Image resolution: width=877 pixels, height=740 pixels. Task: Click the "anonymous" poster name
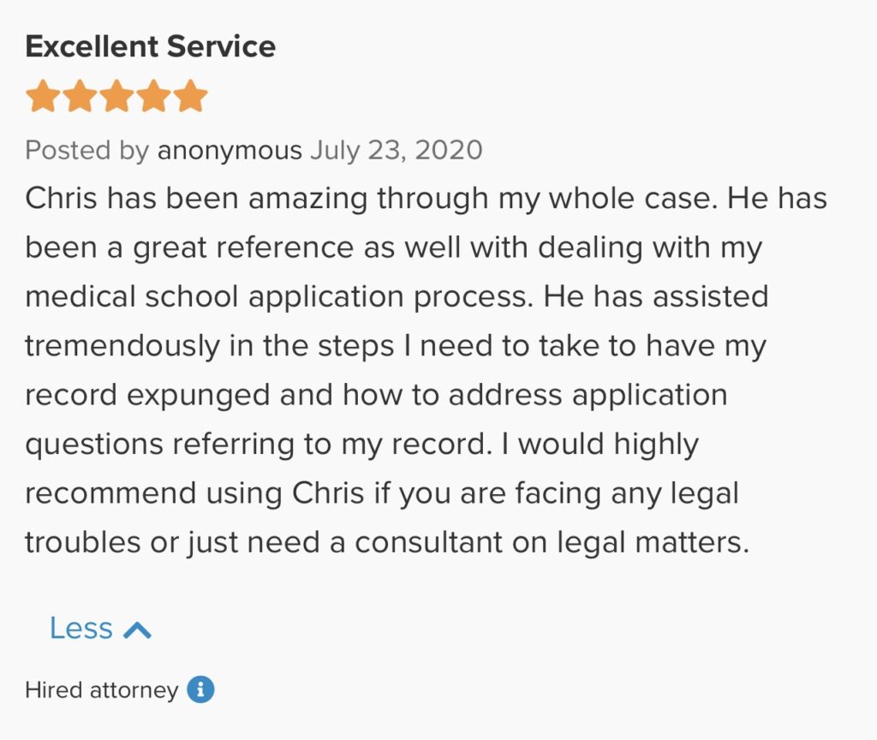[230, 151]
